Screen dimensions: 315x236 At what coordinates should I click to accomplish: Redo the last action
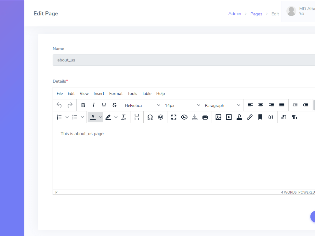pyautogui.click(x=70, y=105)
